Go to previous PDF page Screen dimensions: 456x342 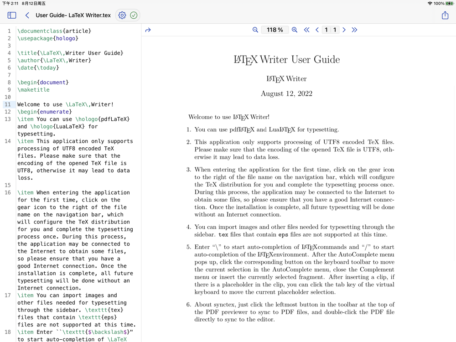click(x=317, y=30)
